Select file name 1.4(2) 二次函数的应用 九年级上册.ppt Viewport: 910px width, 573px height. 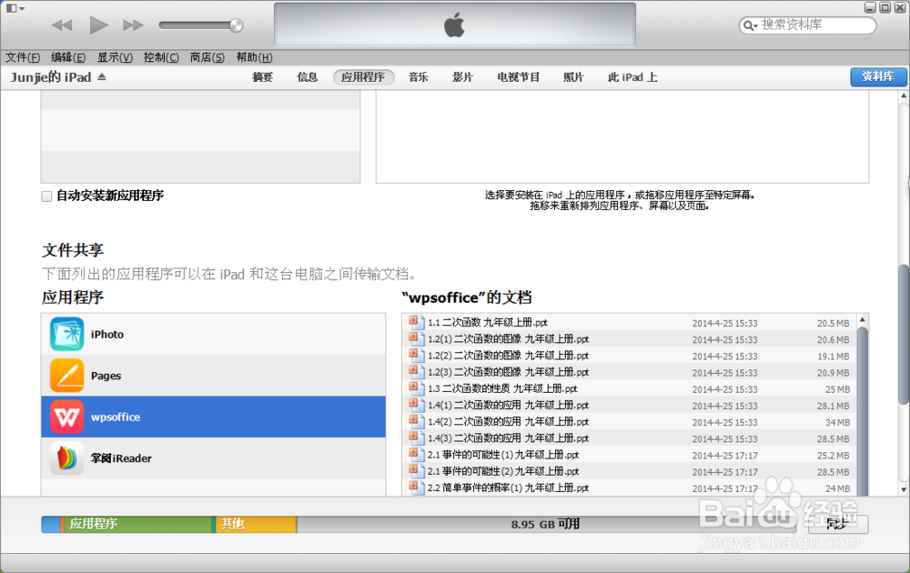click(x=509, y=422)
